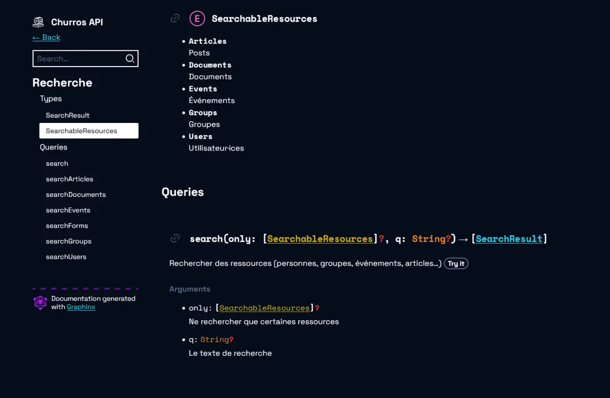This screenshot has height=398, width=610.
Task: Navigate to searchArticles in sidebar
Action: (70, 179)
